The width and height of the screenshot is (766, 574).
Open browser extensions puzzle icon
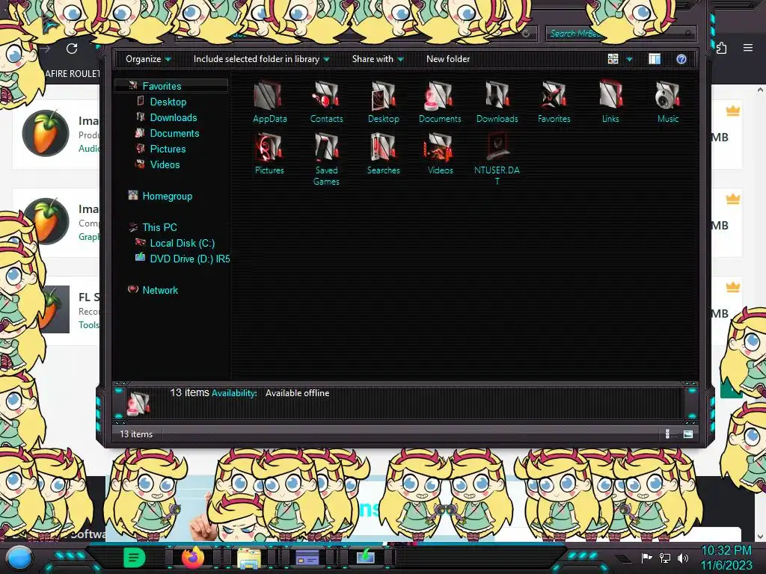coord(722,48)
